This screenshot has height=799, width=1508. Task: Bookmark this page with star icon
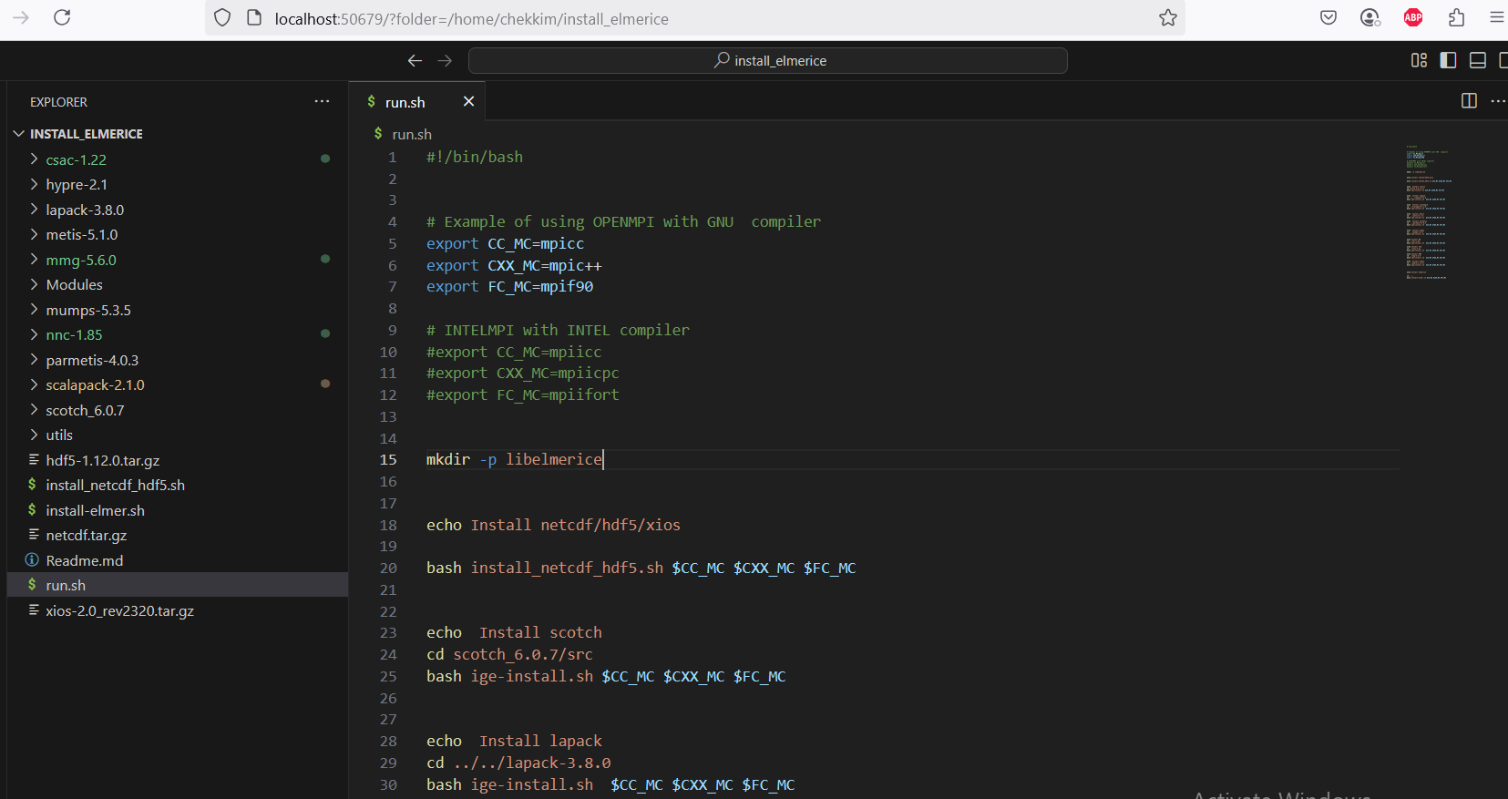(1167, 18)
